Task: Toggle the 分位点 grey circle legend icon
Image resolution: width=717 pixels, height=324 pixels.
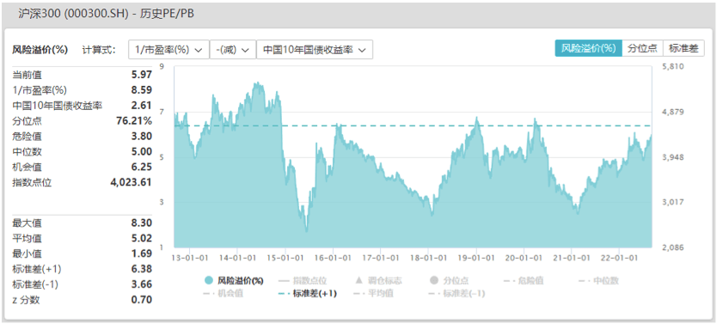Action: point(433,280)
